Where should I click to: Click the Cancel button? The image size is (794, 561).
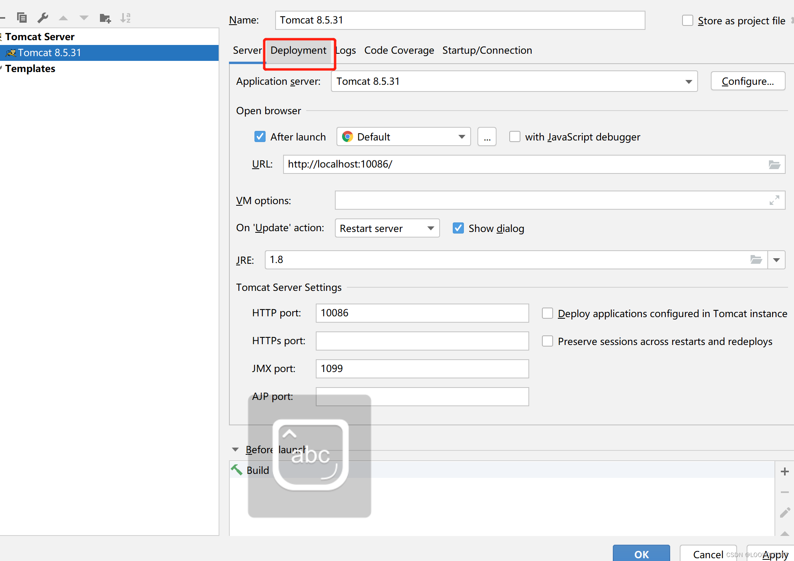pyautogui.click(x=708, y=553)
